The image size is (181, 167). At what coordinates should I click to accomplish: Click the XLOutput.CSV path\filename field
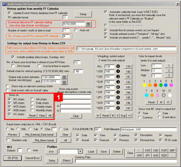149,129
